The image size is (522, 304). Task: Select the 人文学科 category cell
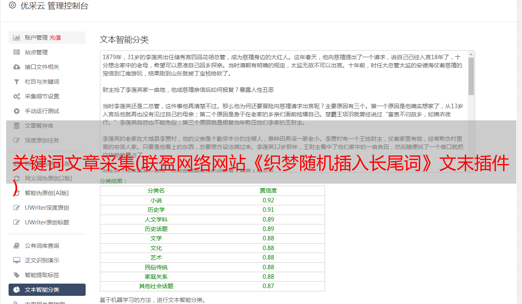pos(156,220)
